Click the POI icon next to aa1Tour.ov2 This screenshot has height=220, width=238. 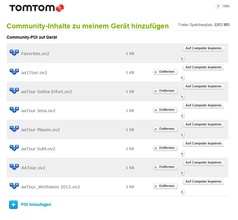click(x=14, y=72)
